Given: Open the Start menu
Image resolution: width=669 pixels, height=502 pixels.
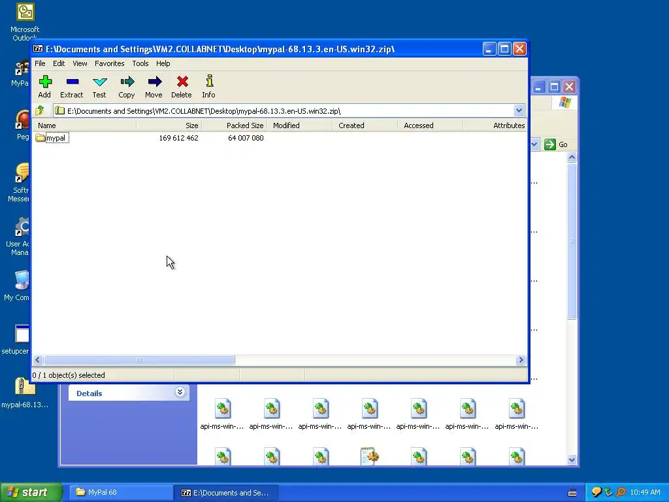Looking at the screenshot, I should (x=31, y=492).
